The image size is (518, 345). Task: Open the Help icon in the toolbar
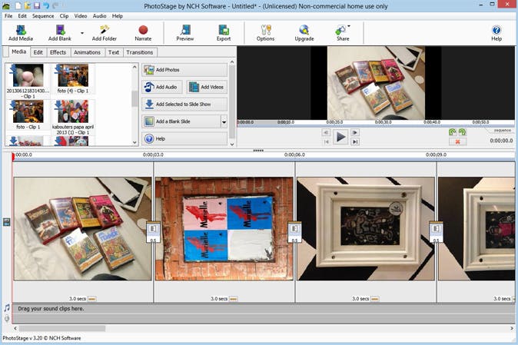496,33
